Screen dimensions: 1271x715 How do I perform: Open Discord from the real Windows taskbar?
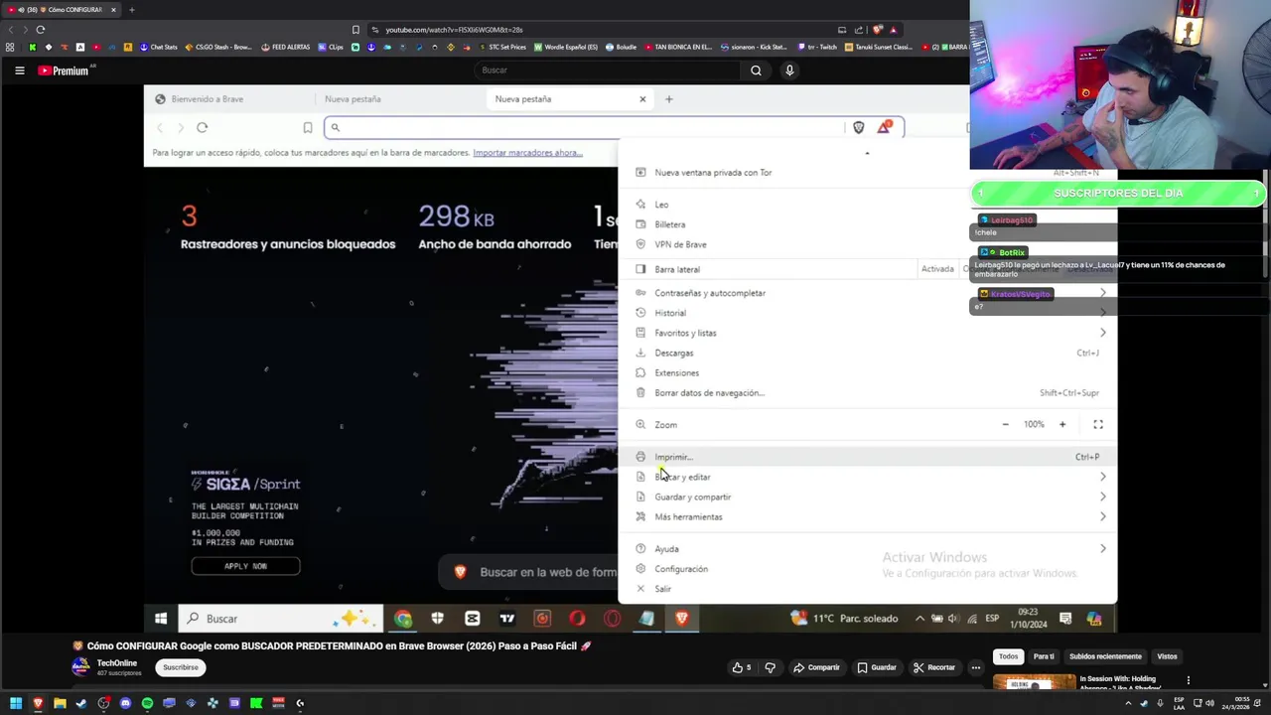click(x=125, y=703)
